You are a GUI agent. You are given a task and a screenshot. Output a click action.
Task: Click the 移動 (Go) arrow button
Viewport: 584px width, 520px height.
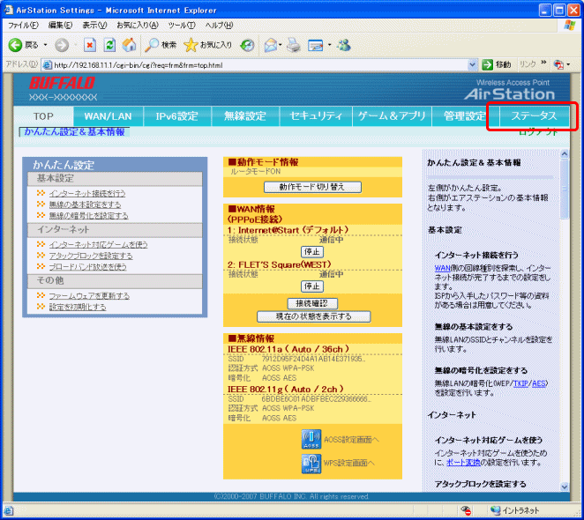[x=487, y=64]
